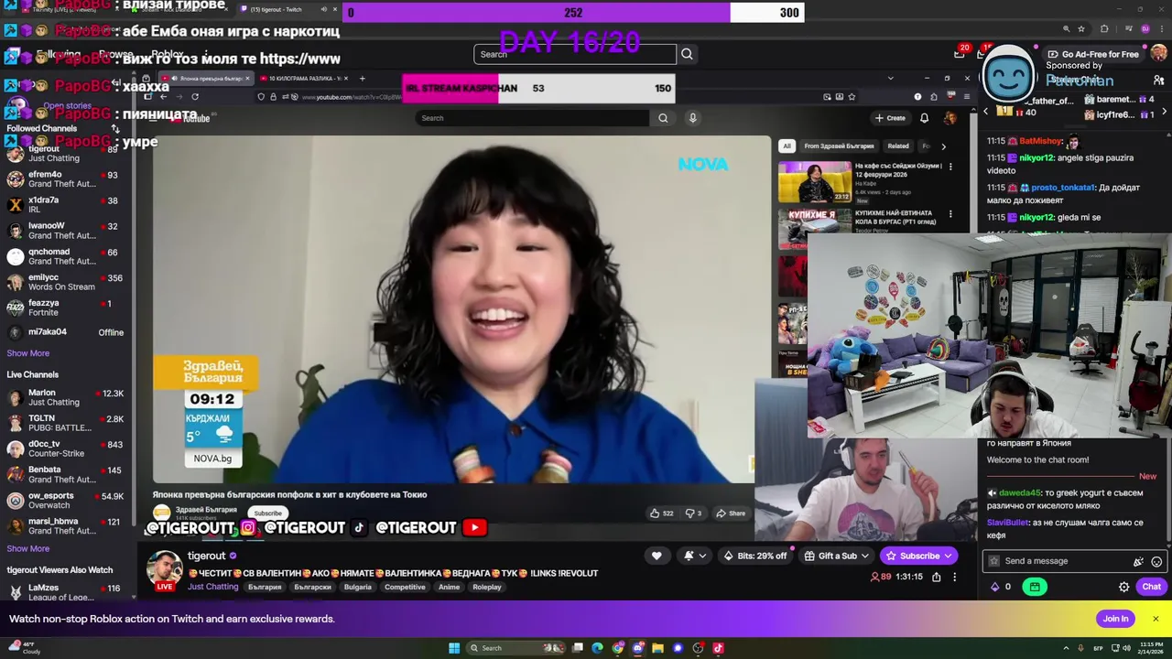Dismiss the Roblox rewards banner

[x=1156, y=619]
